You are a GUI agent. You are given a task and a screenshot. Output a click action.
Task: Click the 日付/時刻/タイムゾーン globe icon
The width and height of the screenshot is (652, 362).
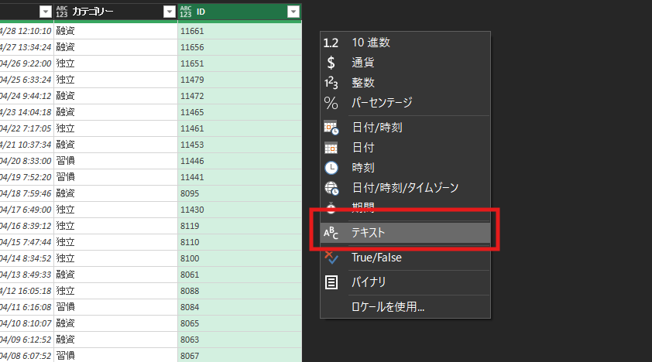[331, 187]
